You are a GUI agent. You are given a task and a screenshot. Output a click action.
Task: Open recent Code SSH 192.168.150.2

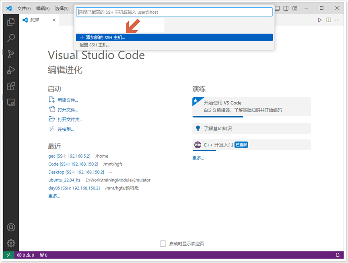73,164
